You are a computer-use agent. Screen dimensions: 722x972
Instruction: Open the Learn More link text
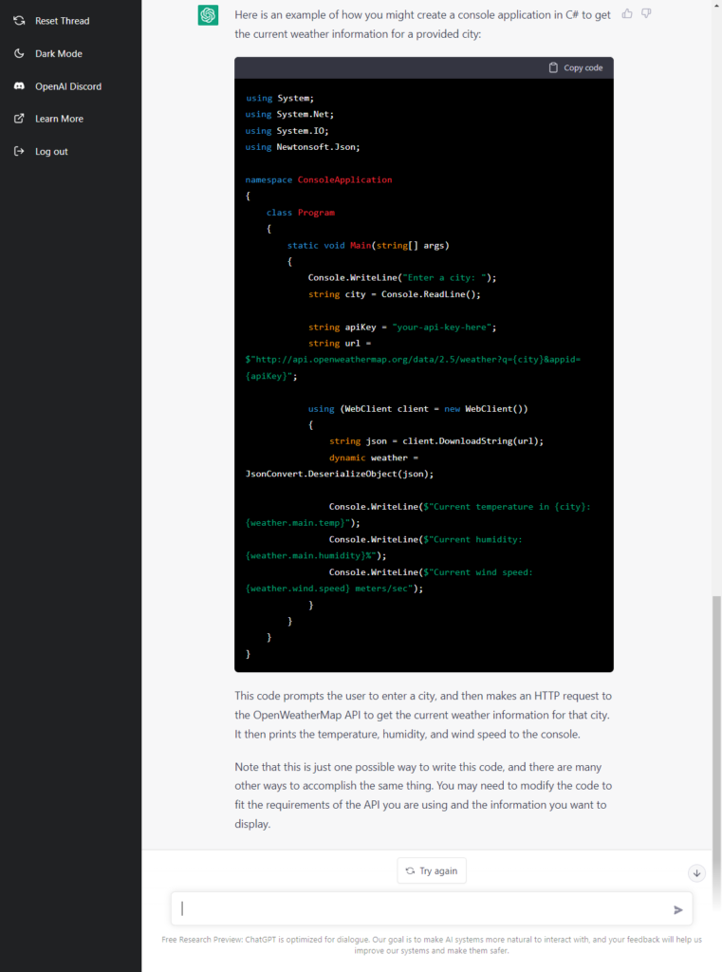pos(59,119)
